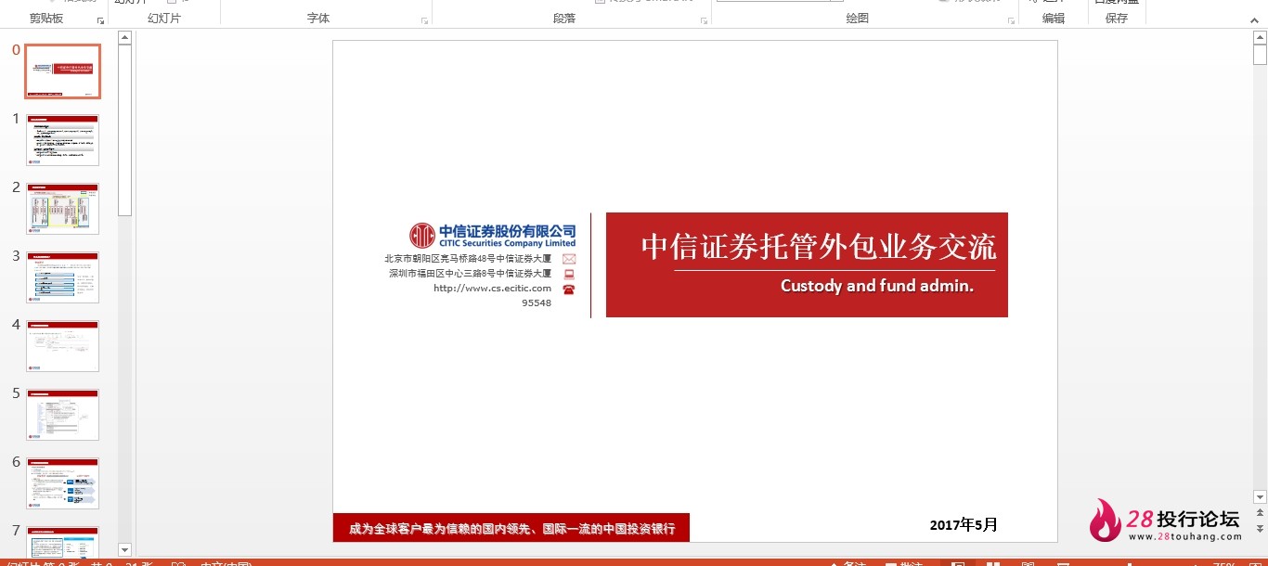This screenshot has height=566, width=1268.
Task: Select the URL http://www.cs.ecitic.com
Action: coord(492,289)
